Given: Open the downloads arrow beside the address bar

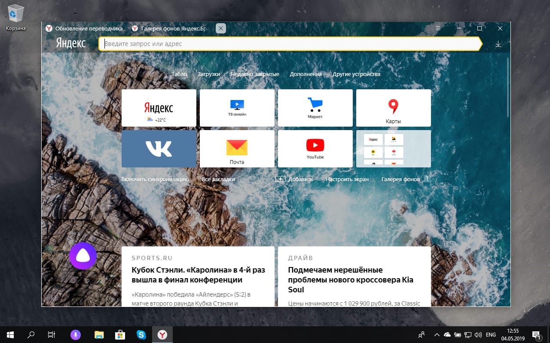Looking at the screenshot, I should click(498, 43).
